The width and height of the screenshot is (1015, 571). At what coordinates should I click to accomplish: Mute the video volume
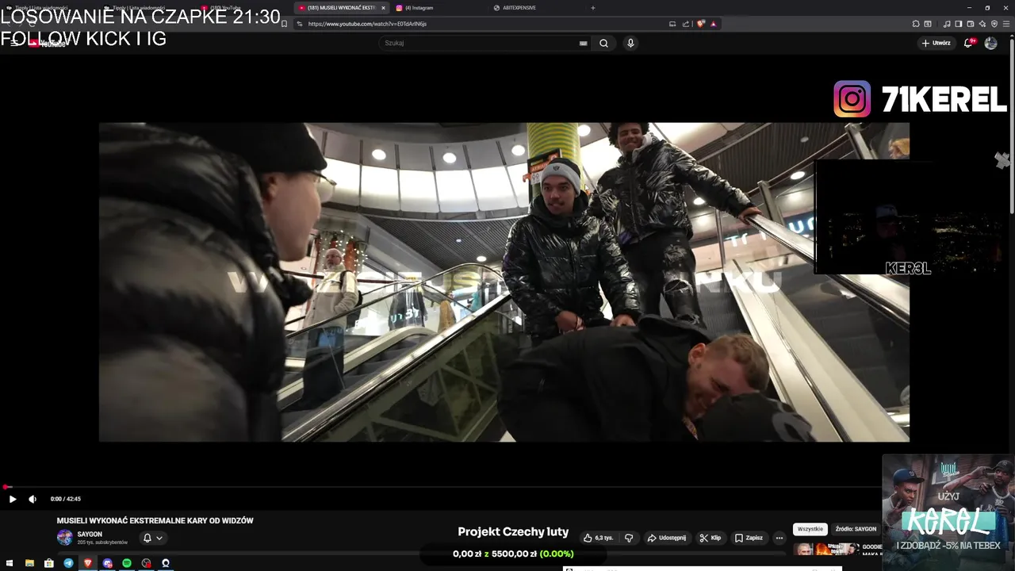tap(33, 499)
